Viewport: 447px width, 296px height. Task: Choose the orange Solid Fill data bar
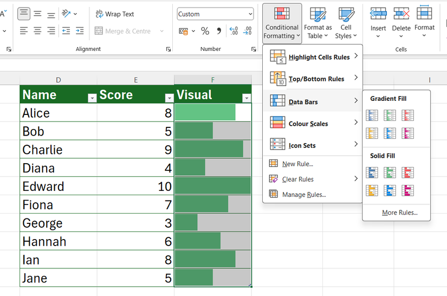(372, 190)
